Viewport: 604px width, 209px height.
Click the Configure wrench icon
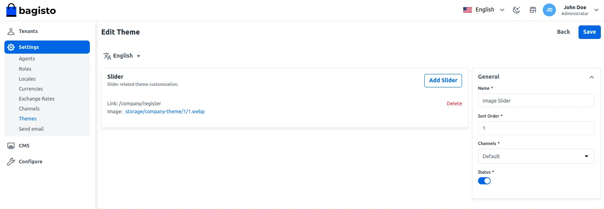coord(11,162)
